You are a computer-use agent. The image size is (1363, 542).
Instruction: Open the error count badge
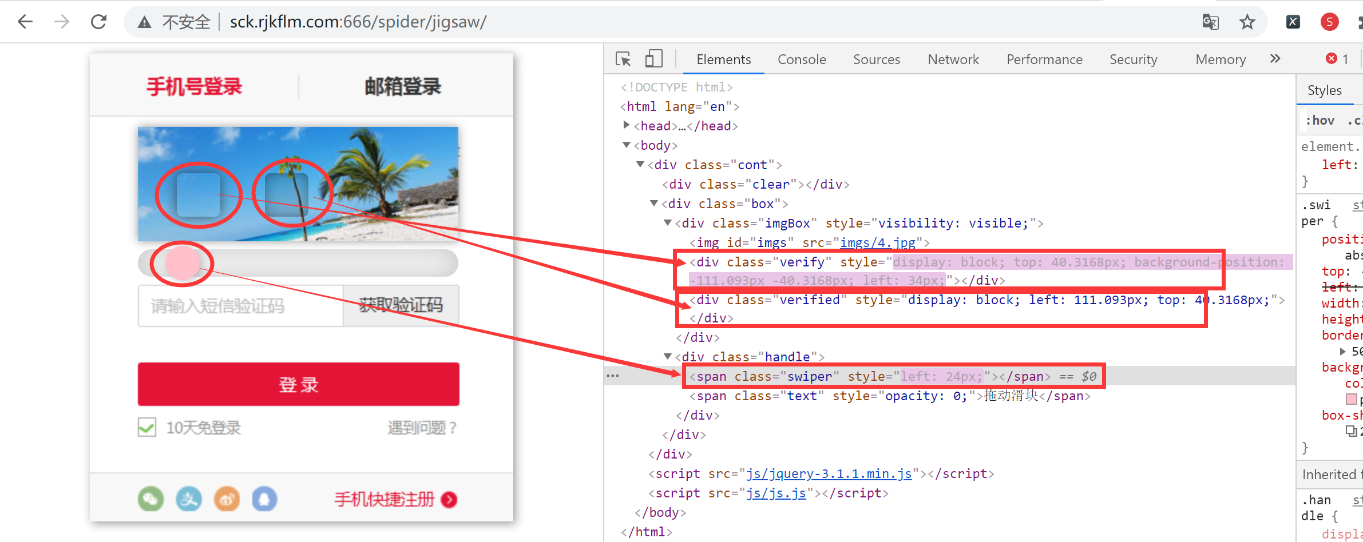click(x=1337, y=59)
